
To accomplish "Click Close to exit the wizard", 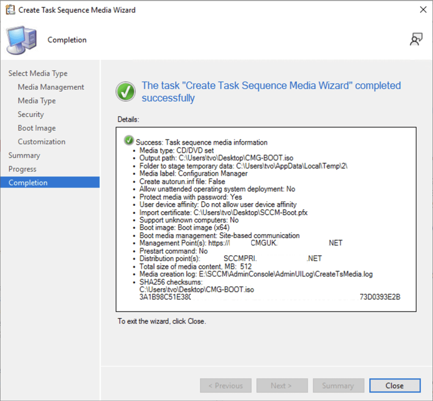I will tap(394, 385).
